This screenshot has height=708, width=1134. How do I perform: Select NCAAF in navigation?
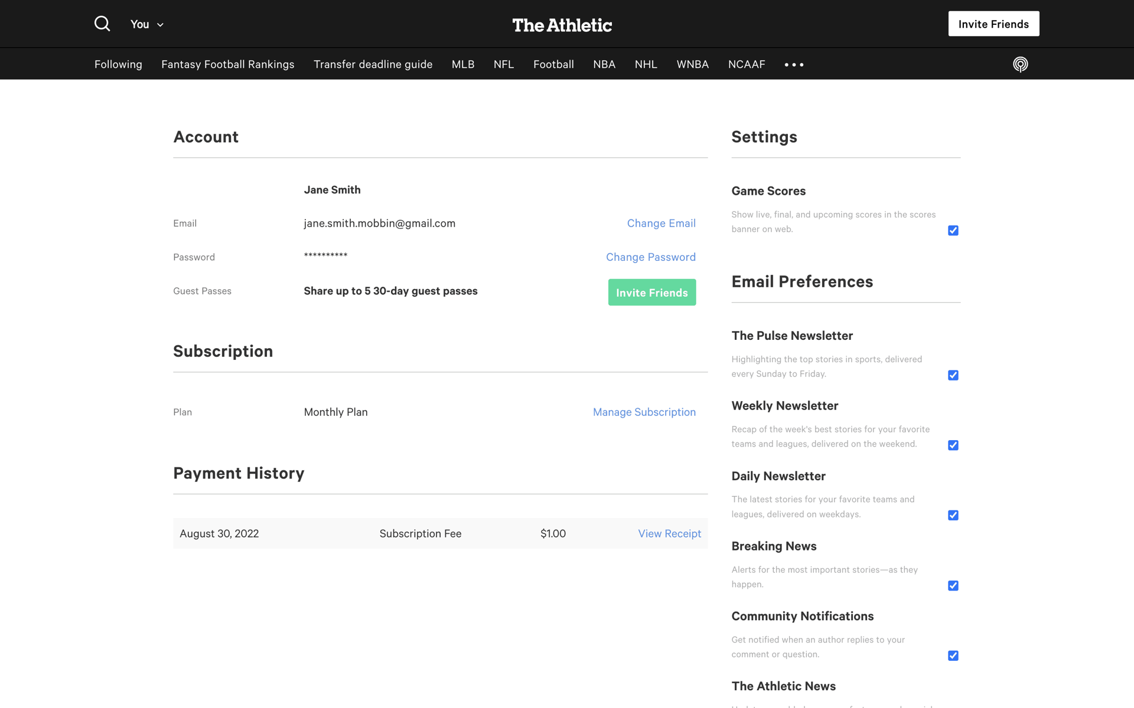tap(747, 64)
